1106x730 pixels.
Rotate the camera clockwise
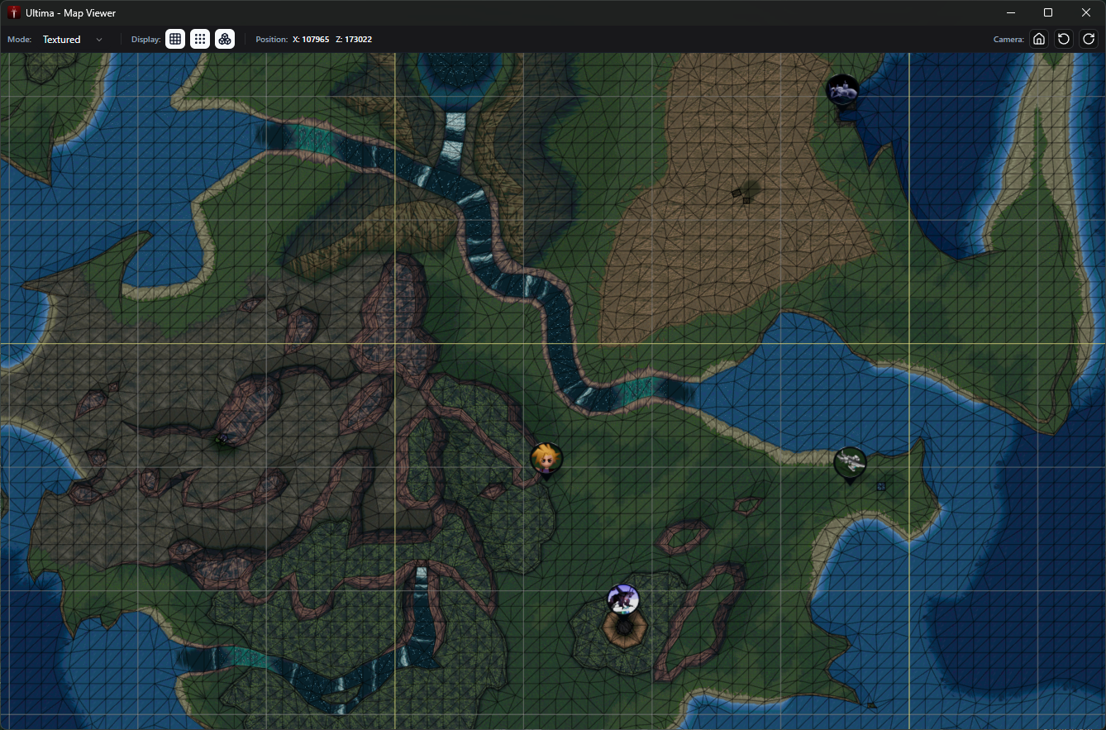point(1089,39)
